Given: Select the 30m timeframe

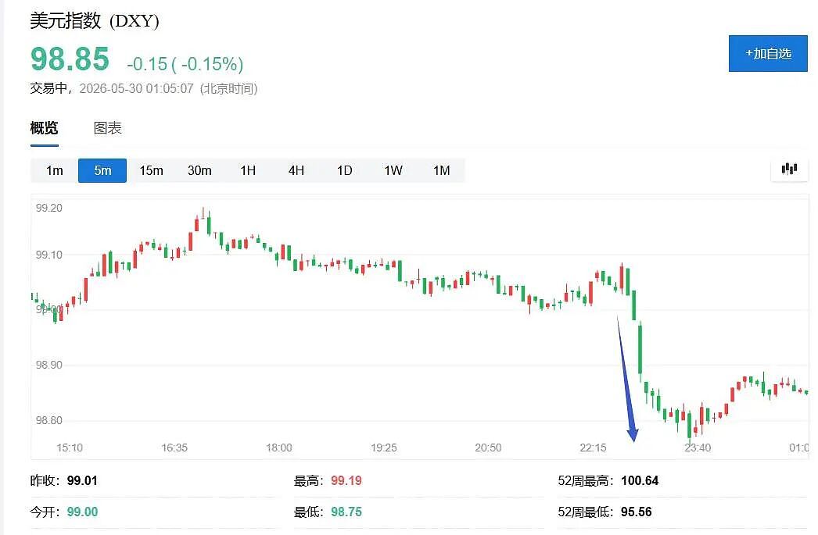Looking at the screenshot, I should [x=199, y=170].
